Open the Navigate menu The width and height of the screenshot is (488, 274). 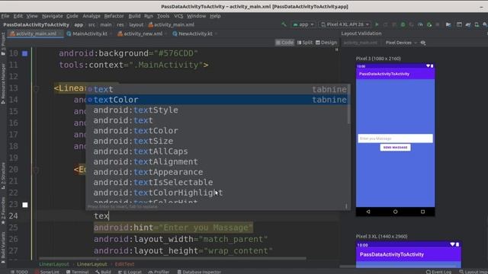click(x=53, y=16)
